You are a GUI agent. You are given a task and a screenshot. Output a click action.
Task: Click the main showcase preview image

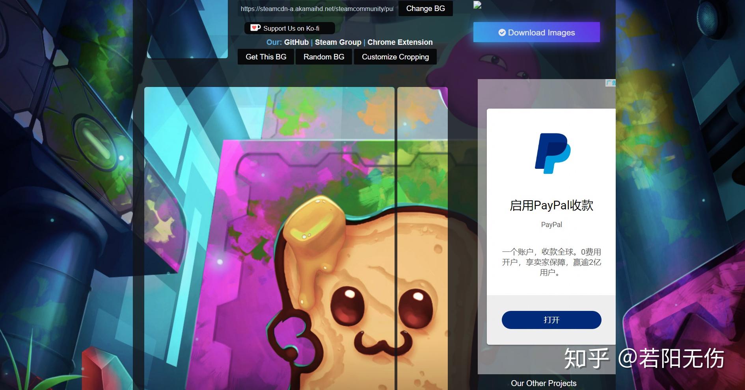[269, 238]
